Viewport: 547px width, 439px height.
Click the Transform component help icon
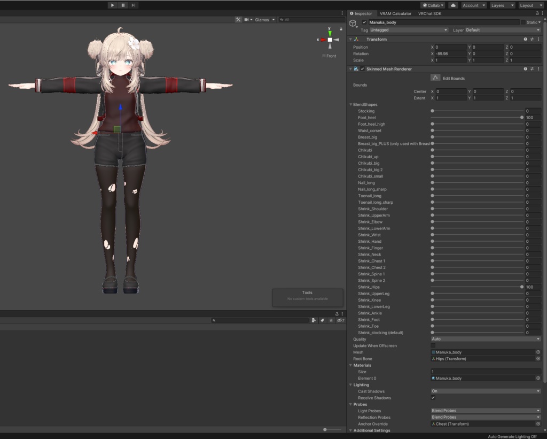pyautogui.click(x=525, y=40)
